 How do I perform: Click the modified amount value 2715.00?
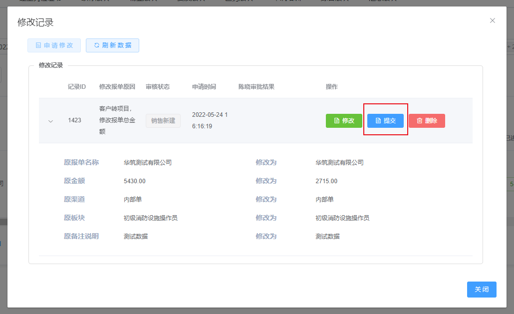tap(326, 181)
